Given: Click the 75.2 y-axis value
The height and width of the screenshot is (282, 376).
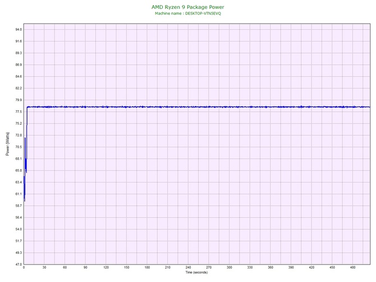Looking at the screenshot, I should tap(19, 124).
